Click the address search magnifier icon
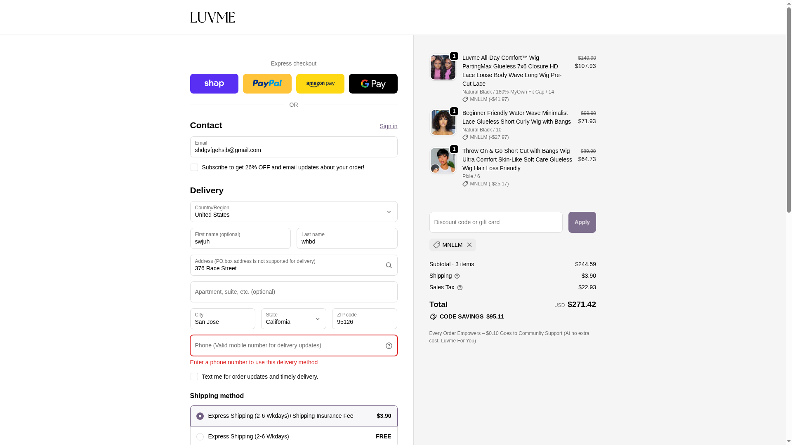 (x=389, y=266)
